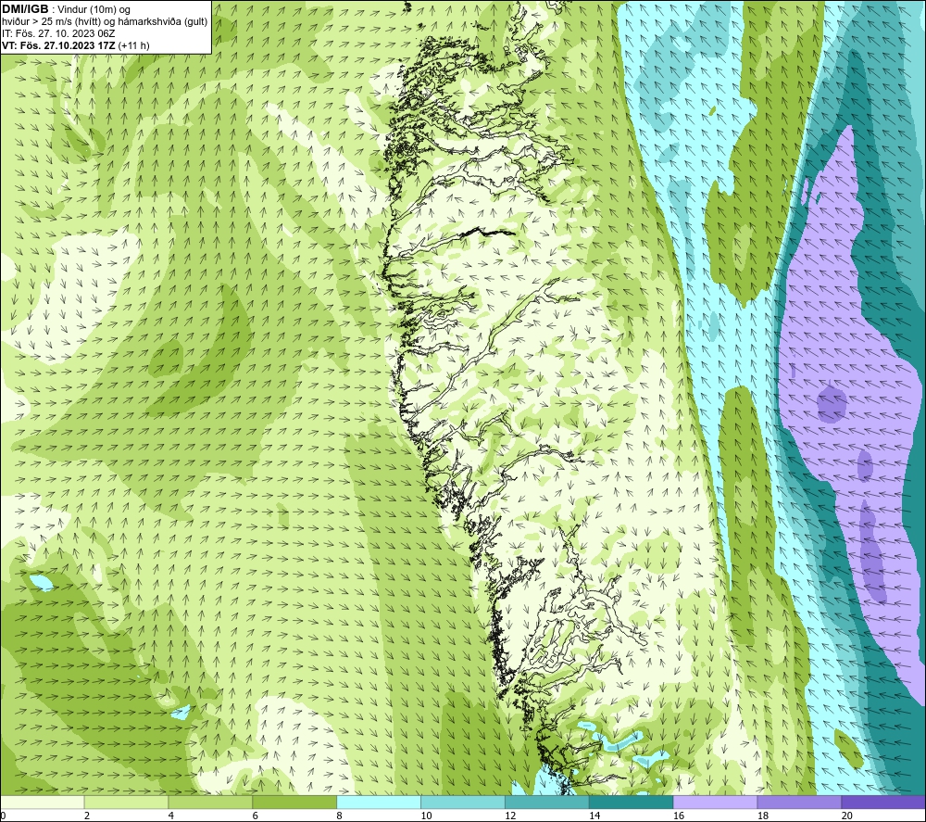Click the legend label "6"
The height and width of the screenshot is (822, 926).
click(256, 816)
